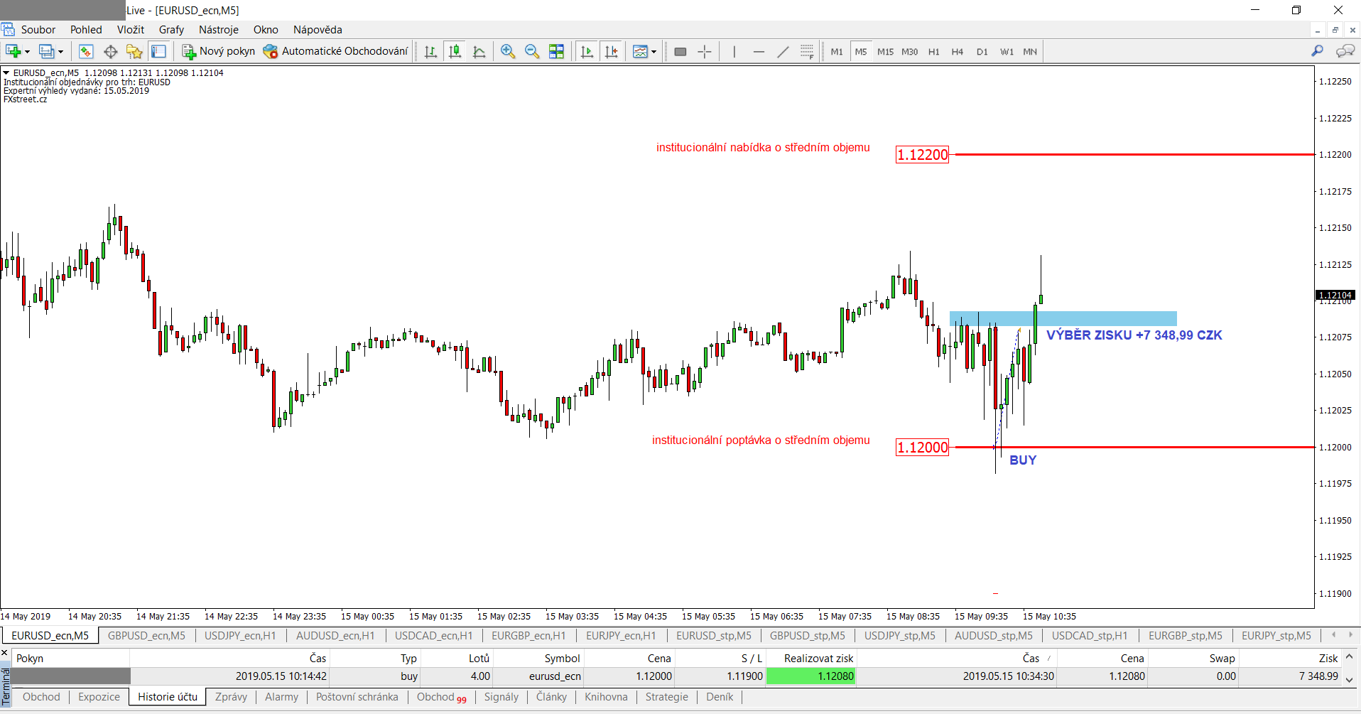Select the M5 timeframe button
The width and height of the screenshot is (1361, 714).
coord(861,52)
